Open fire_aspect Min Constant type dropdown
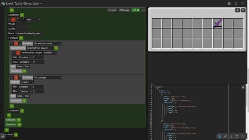The image size is (249, 140). pos(25,57)
